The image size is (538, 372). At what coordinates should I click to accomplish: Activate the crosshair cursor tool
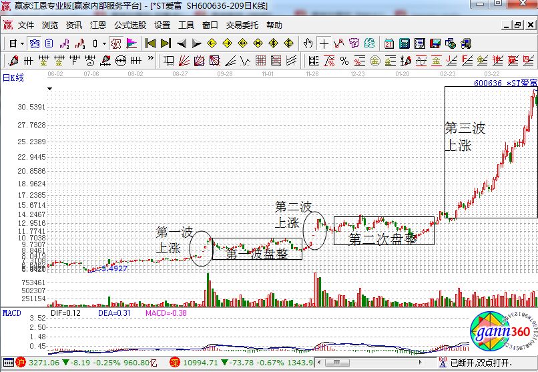[324, 43]
